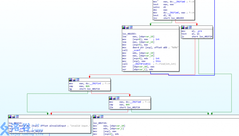Click the edit icon on loc_401F16 block
This screenshot has width=239, height=136.
14,117
